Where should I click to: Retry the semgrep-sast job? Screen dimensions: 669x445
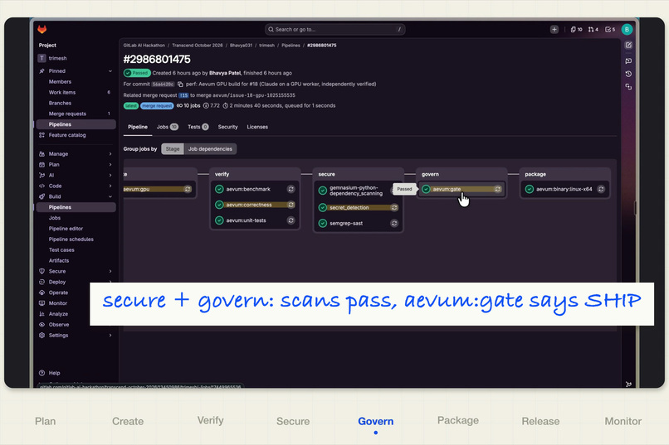pyautogui.click(x=394, y=223)
